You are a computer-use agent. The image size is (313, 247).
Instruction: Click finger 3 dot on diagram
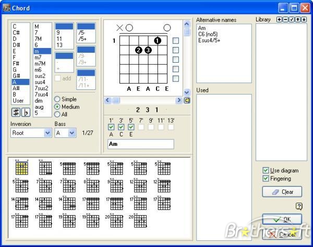click(148, 50)
